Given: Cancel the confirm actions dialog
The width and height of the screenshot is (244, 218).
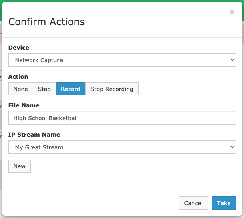Looking at the screenshot, I should pos(193,203).
